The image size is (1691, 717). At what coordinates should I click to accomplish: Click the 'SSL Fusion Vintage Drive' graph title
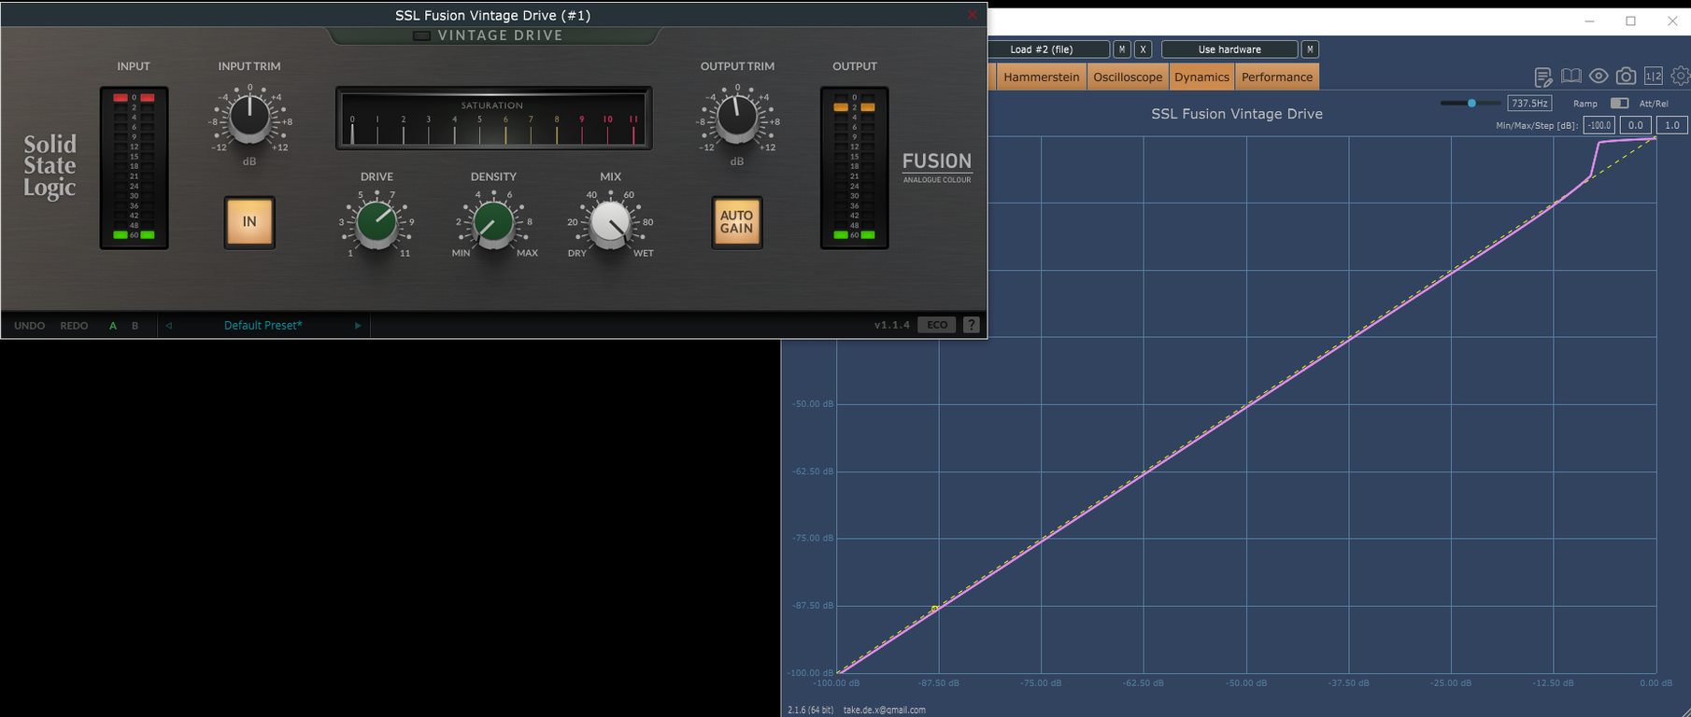(1237, 114)
